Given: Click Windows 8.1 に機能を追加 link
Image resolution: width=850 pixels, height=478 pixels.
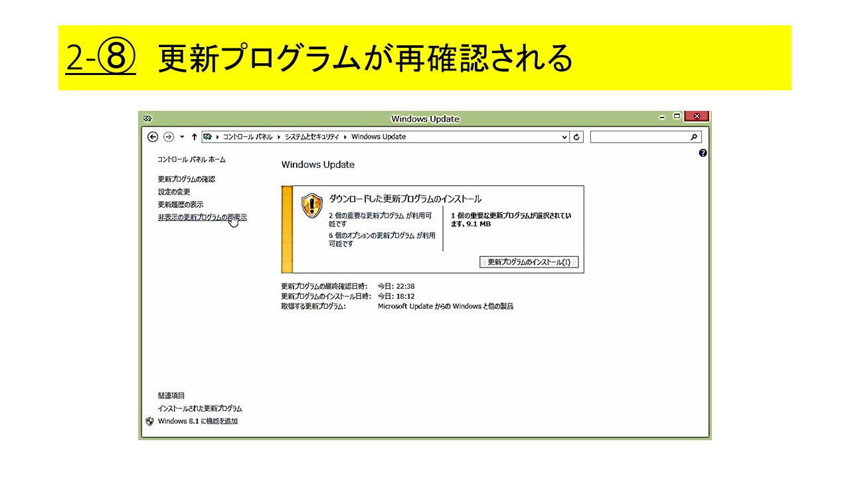Looking at the screenshot, I should coord(198,422).
